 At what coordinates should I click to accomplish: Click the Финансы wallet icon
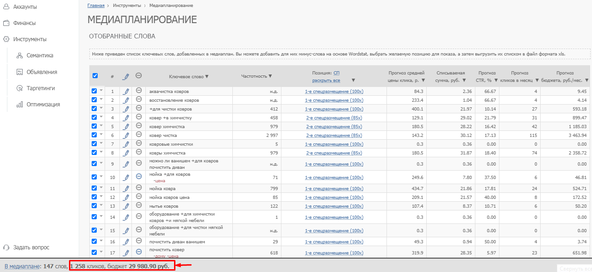click(6, 23)
